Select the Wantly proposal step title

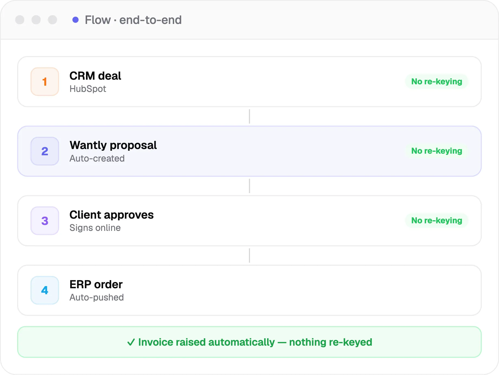pyautogui.click(x=113, y=145)
